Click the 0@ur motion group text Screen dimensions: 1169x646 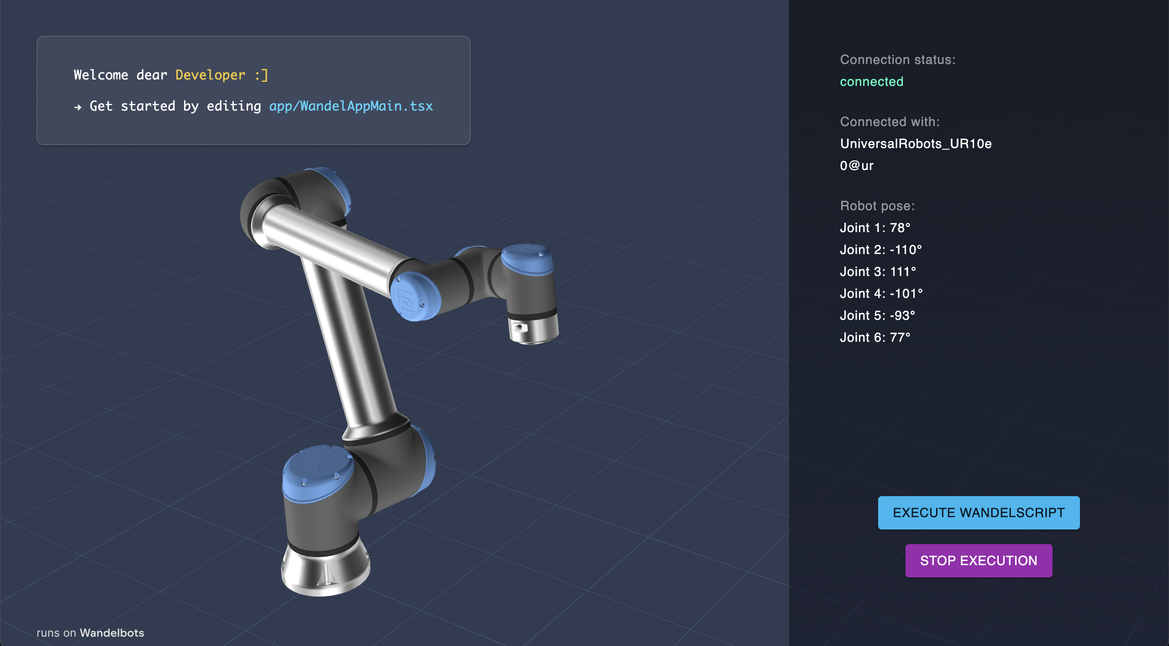pyautogui.click(x=857, y=165)
